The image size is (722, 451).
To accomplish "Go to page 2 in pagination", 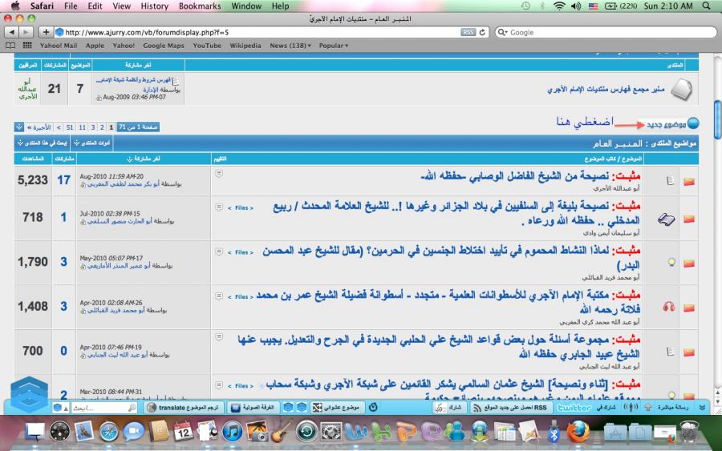I will click(x=101, y=127).
